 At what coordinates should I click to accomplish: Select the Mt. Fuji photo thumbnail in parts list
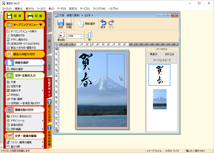tap(160, 99)
